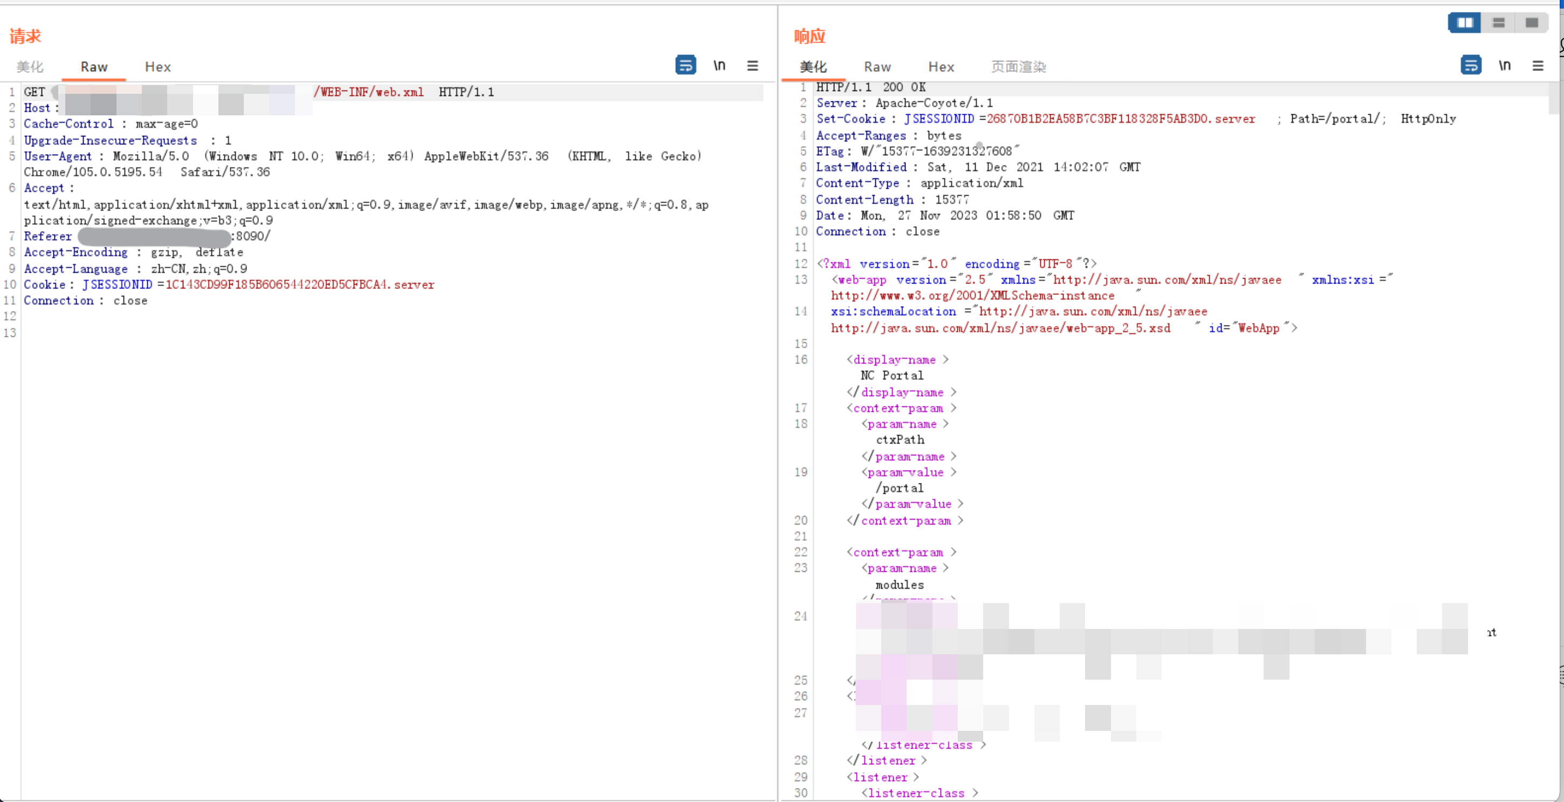Switch request view to 美化 tab
Screen dimensions: 1564x802
[30, 67]
